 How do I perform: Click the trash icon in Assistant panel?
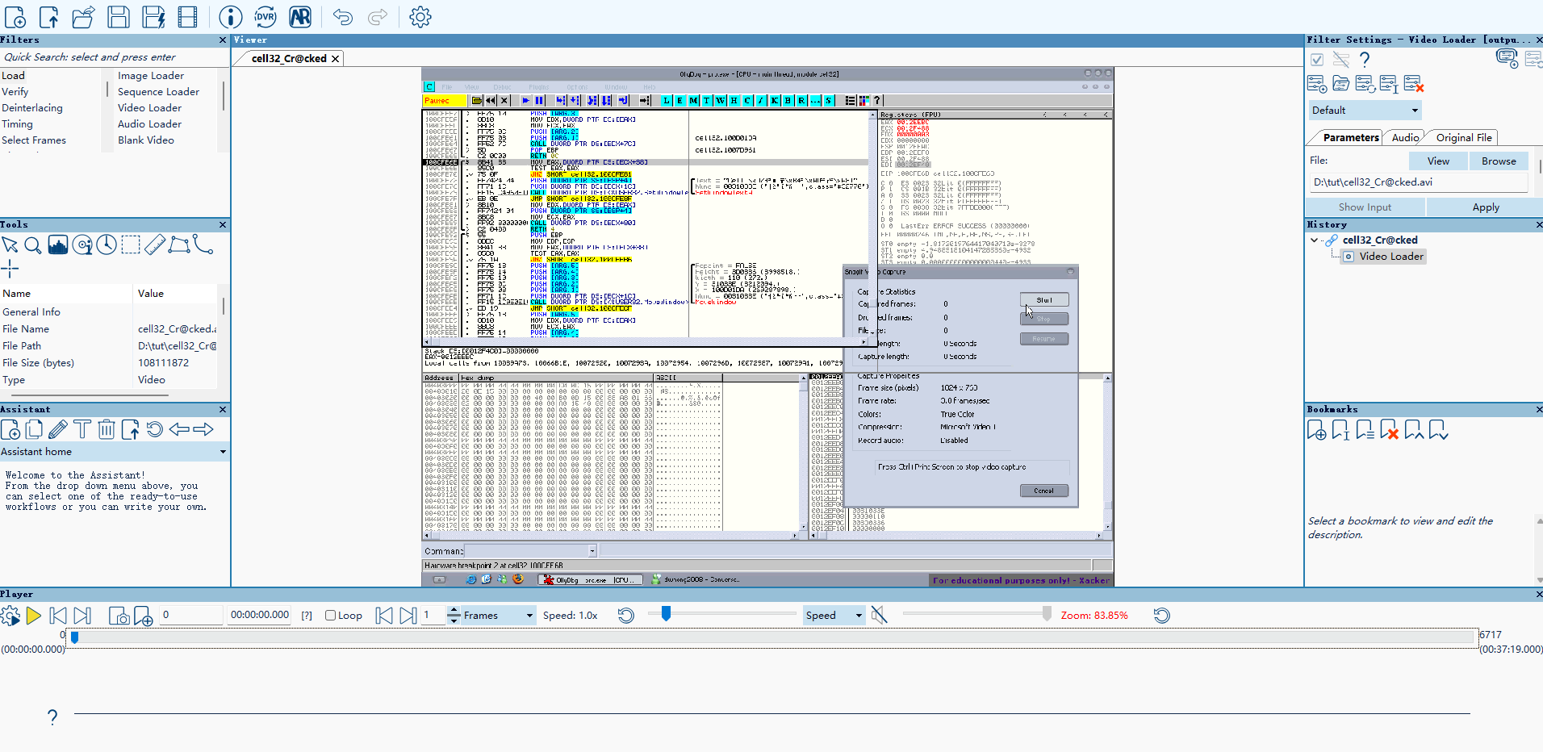tap(107, 429)
